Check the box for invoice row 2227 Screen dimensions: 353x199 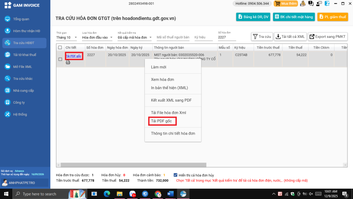point(60,59)
